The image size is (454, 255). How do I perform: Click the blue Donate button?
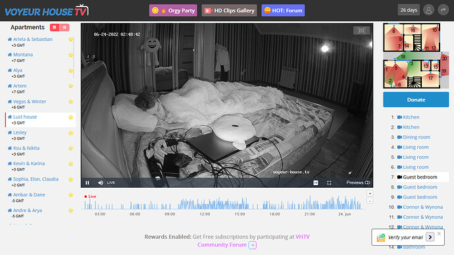416,99
